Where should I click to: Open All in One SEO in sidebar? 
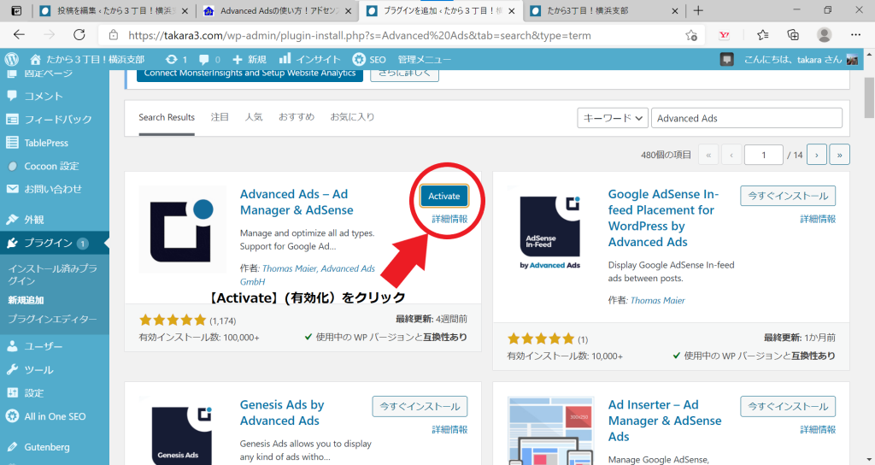point(55,416)
